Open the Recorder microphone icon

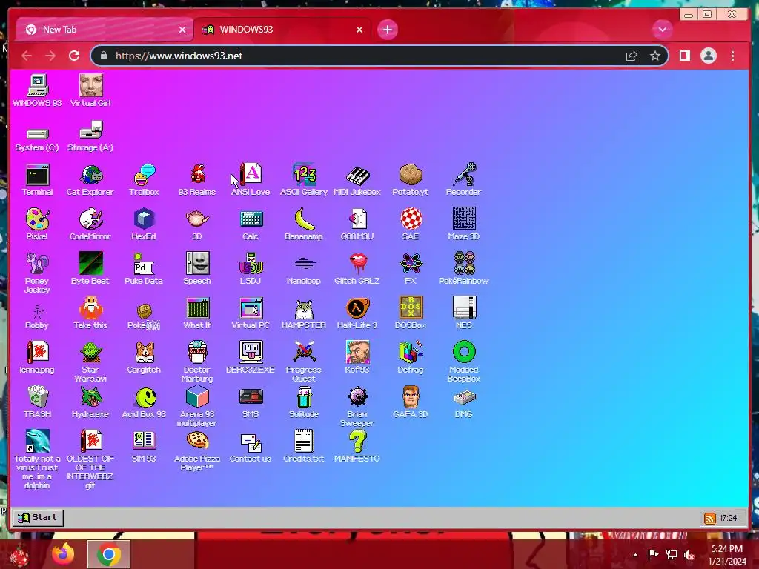tap(464, 179)
